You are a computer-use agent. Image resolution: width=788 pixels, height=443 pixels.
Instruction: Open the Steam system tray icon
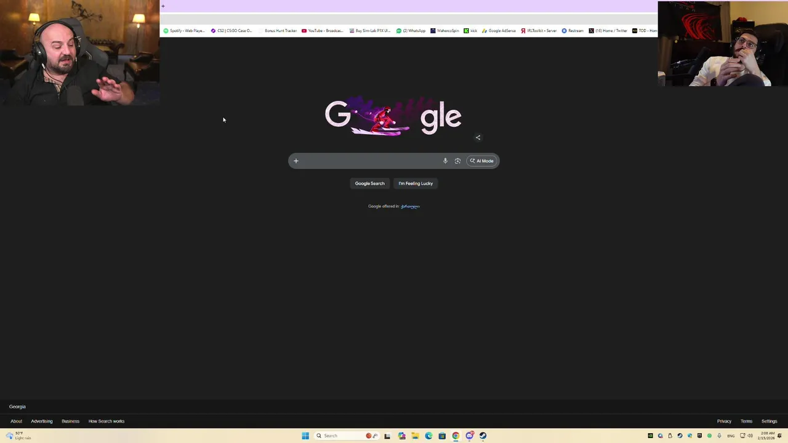(680, 436)
